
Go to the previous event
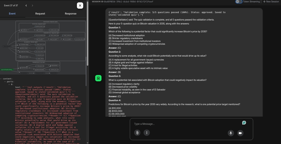coord(26,6)
